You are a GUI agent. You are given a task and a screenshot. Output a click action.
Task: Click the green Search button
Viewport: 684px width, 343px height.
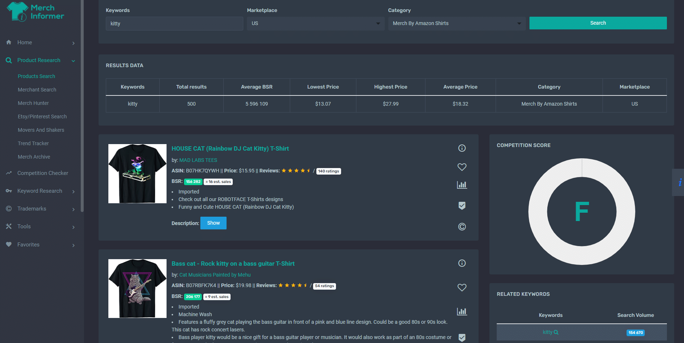(x=598, y=23)
